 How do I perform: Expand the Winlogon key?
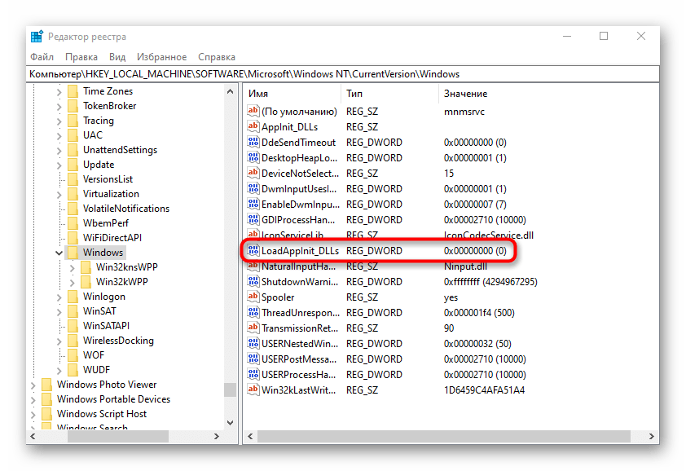pyautogui.click(x=59, y=297)
